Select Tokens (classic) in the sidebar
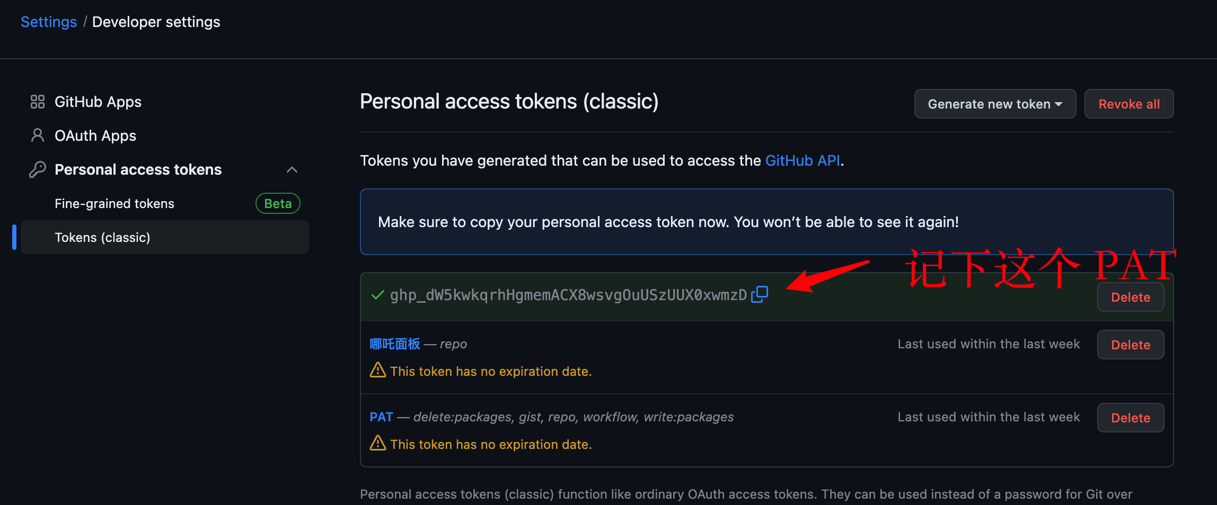Viewport: 1217px width, 505px height. (x=165, y=237)
